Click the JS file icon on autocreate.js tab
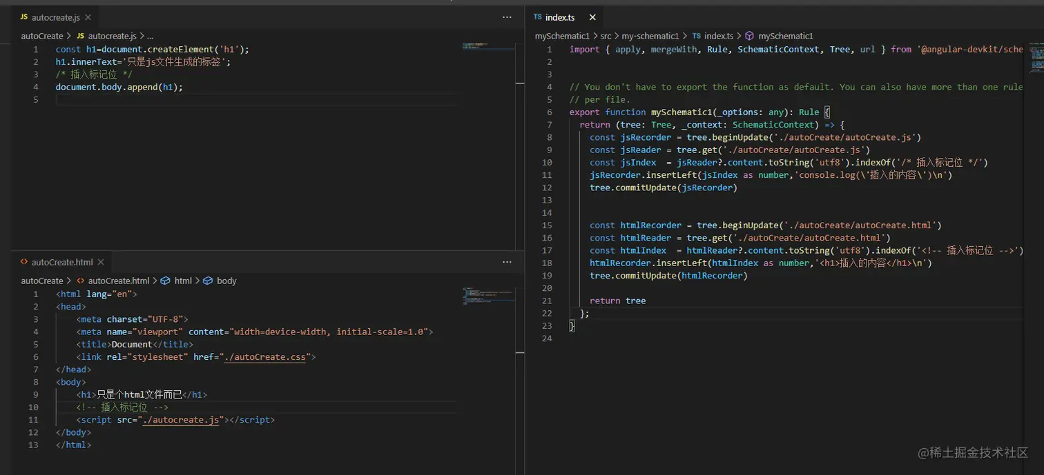The image size is (1044, 475). click(x=24, y=17)
